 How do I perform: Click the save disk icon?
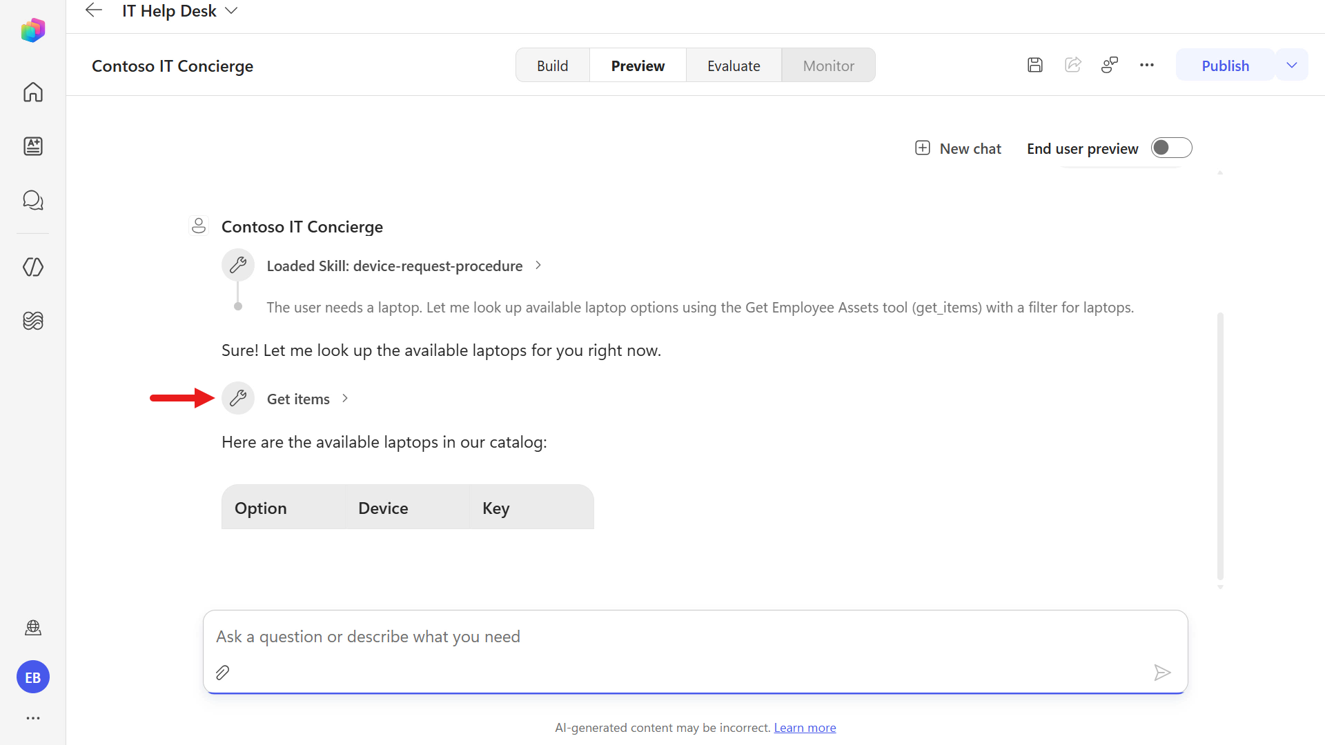point(1034,65)
